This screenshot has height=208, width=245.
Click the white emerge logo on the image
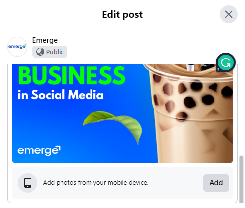(39, 150)
